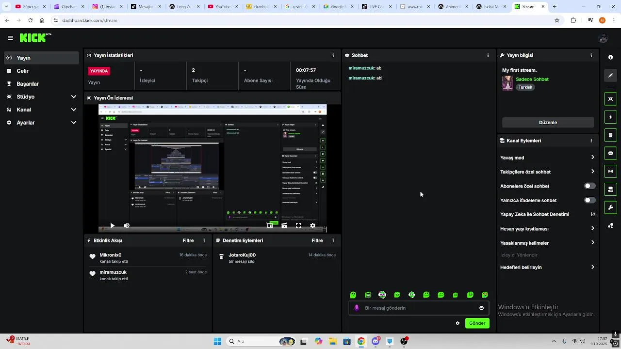Enter fullscreen in stream preview player

[x=298, y=225]
